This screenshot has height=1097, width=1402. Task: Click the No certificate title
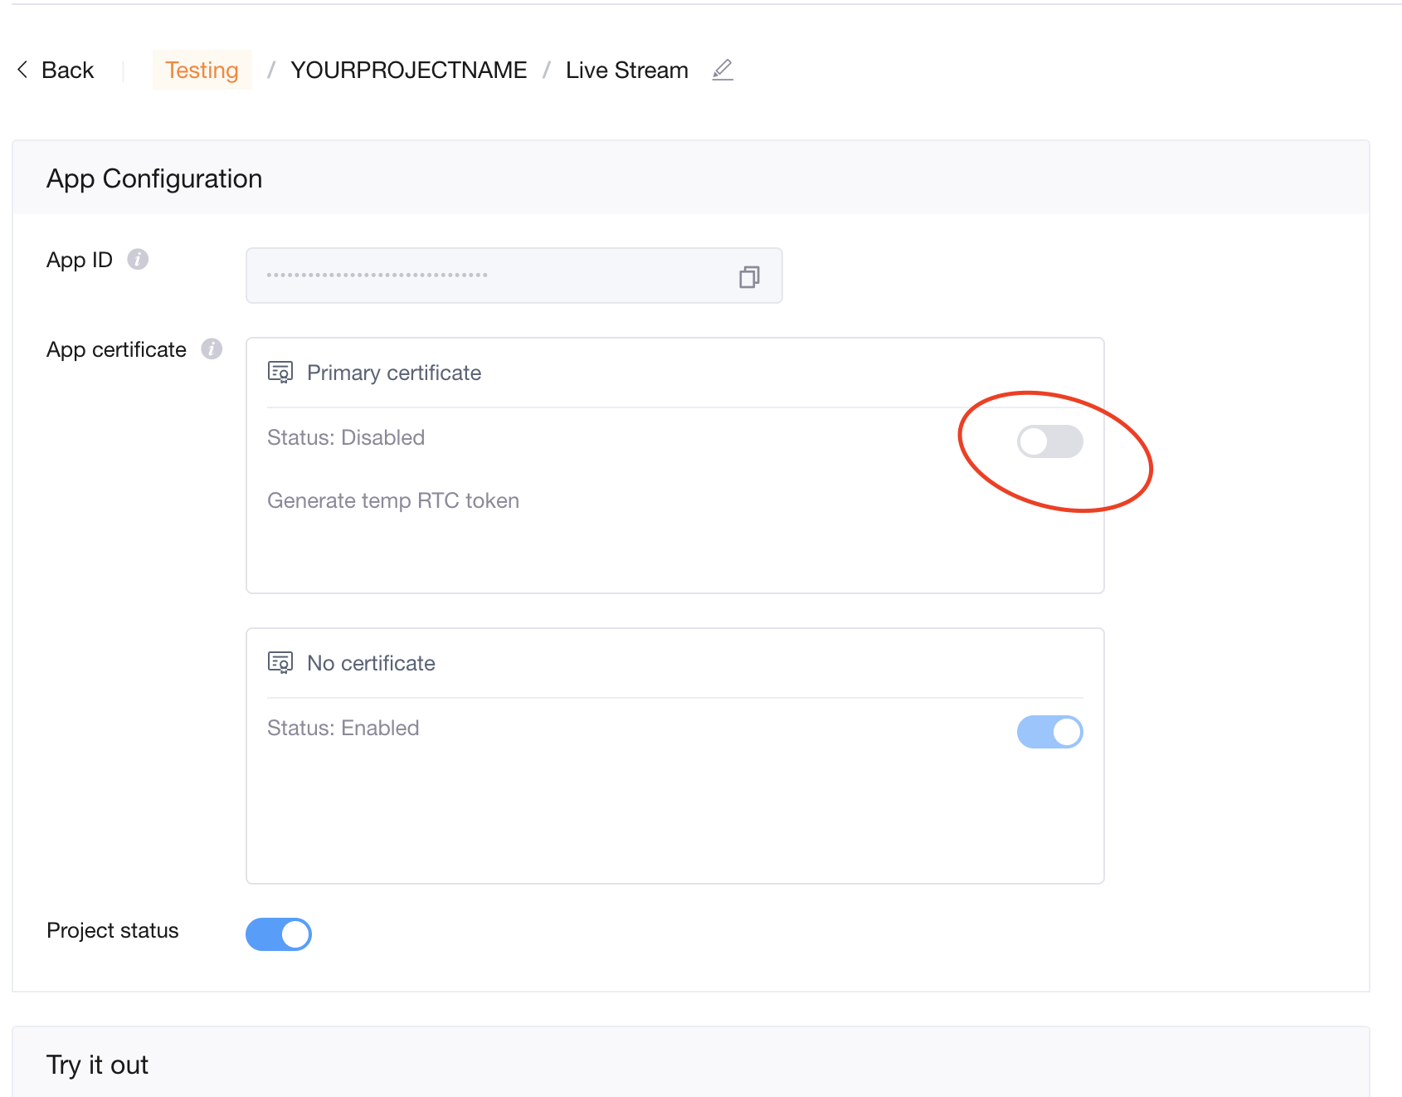click(371, 663)
